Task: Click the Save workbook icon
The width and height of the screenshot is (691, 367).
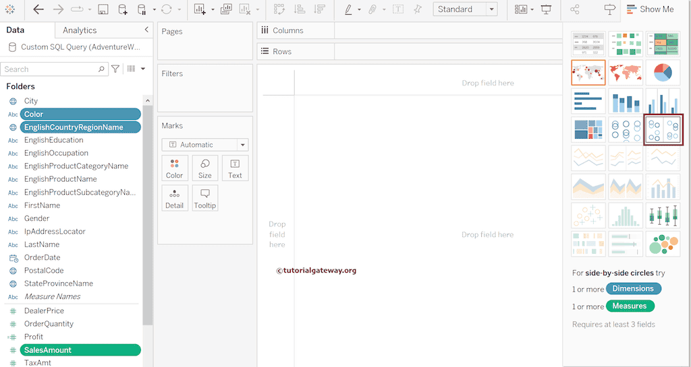Action: (103, 9)
